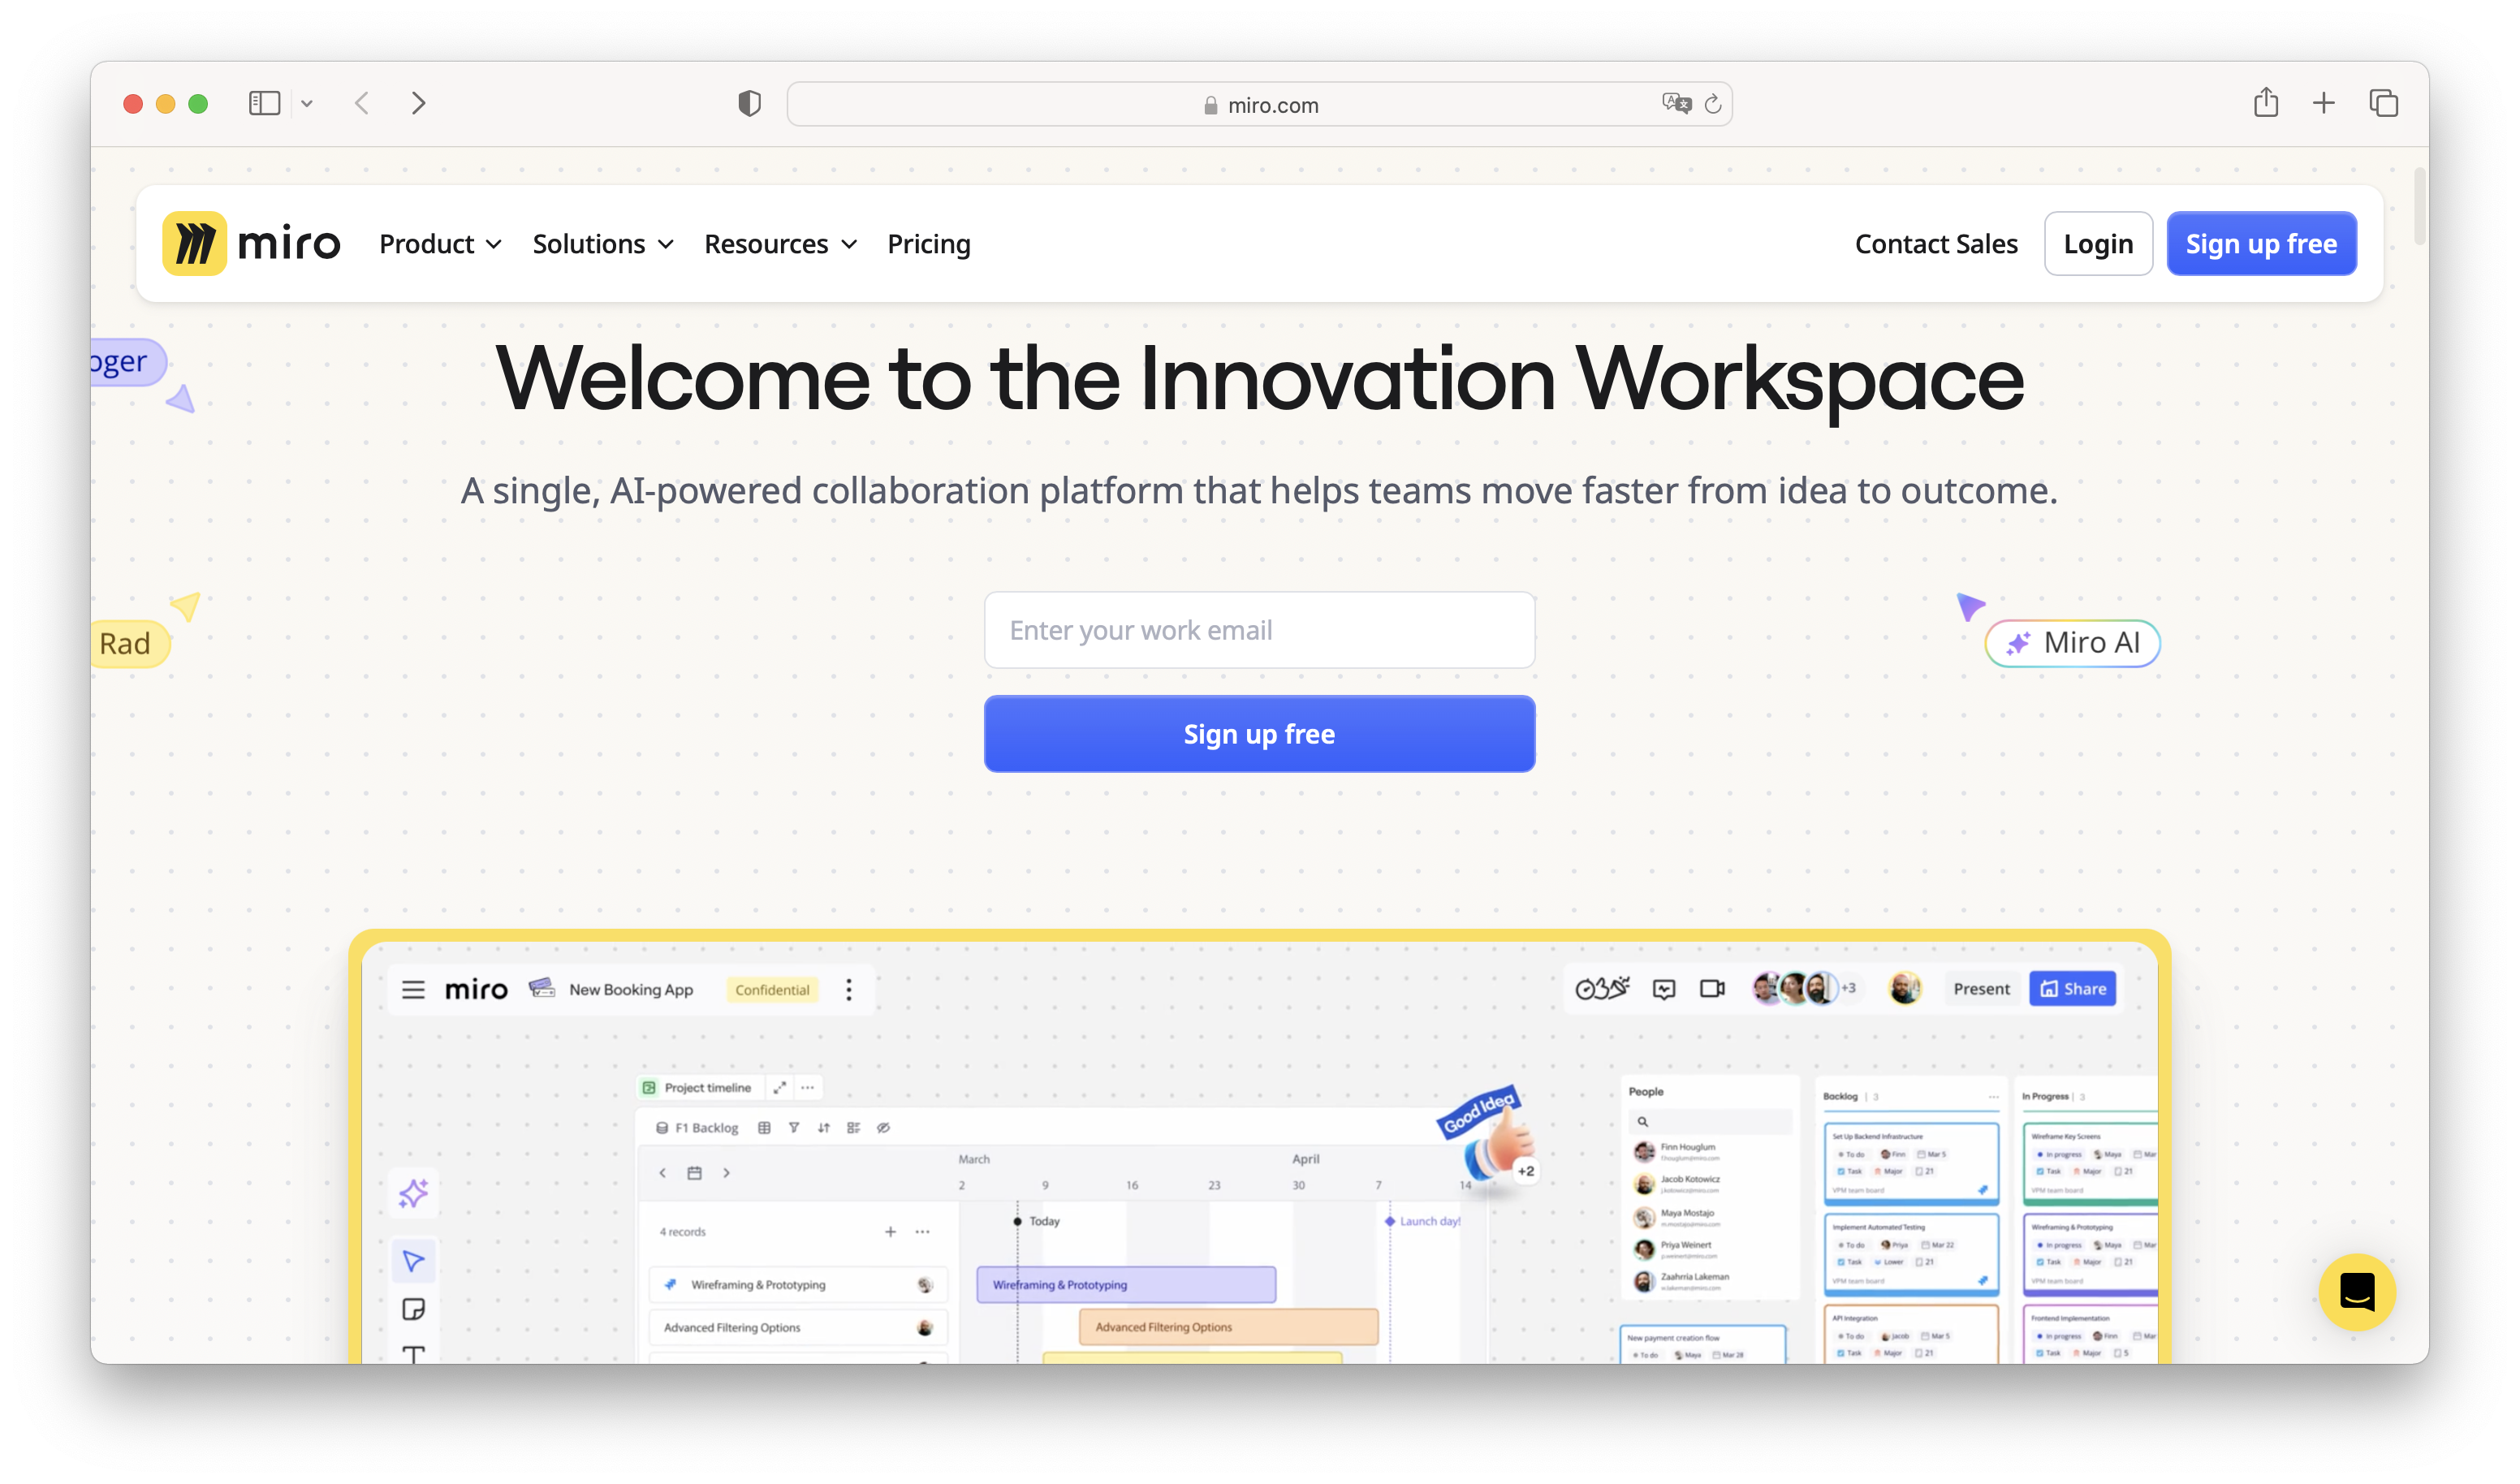Click the reload page icon in address bar

pos(1713,104)
